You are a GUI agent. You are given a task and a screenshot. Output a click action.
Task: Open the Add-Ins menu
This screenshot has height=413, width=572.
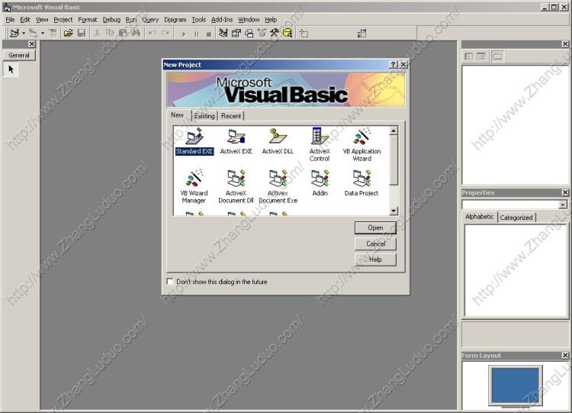(x=222, y=20)
